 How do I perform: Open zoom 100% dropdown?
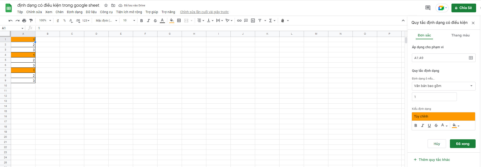(45, 21)
